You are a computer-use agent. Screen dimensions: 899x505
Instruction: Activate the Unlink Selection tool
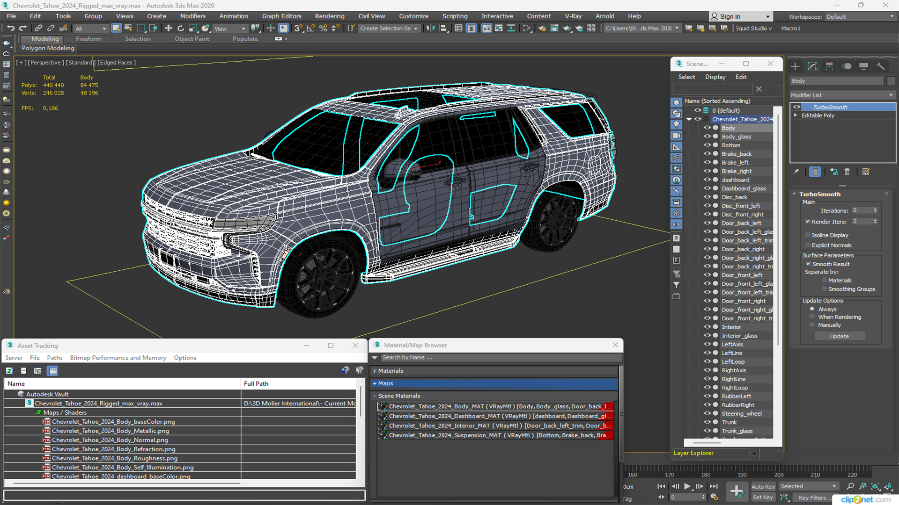tap(51, 29)
